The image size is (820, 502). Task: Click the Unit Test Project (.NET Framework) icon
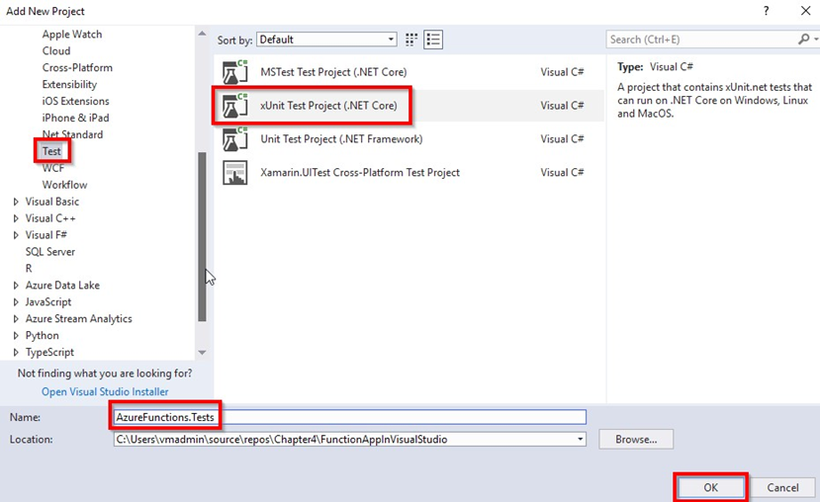pyautogui.click(x=234, y=139)
